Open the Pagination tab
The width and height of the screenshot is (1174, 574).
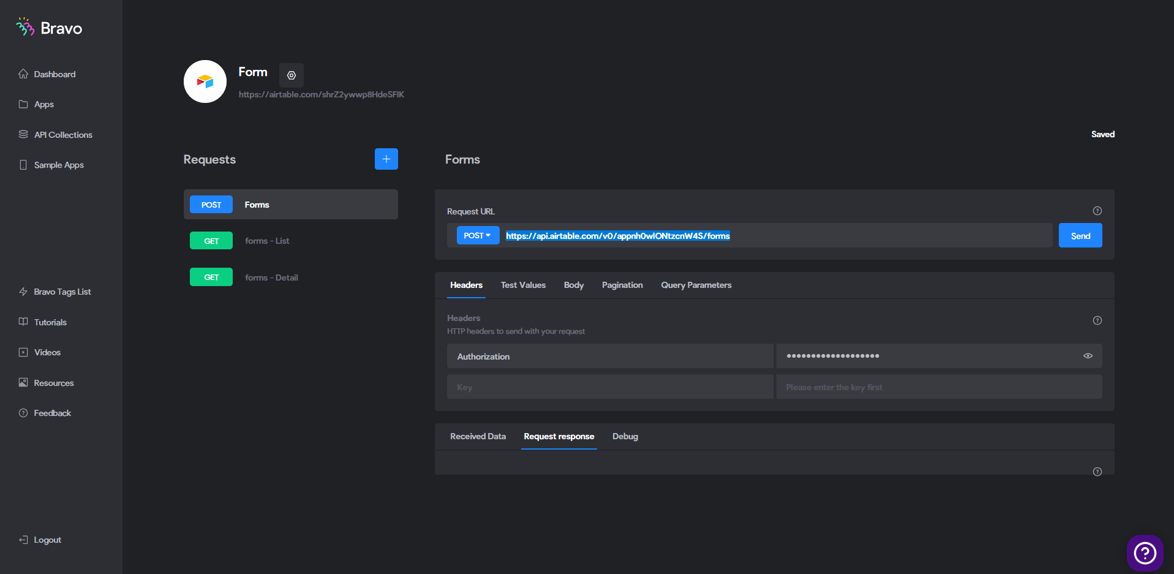tap(622, 285)
